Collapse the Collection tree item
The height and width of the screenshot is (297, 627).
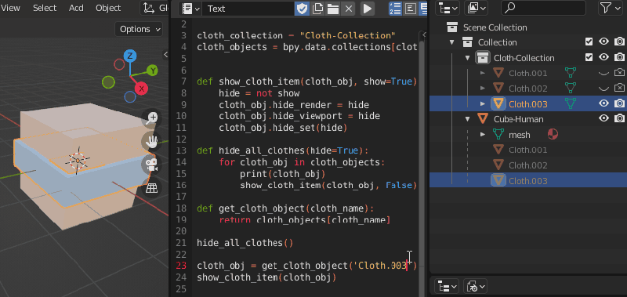(452, 42)
